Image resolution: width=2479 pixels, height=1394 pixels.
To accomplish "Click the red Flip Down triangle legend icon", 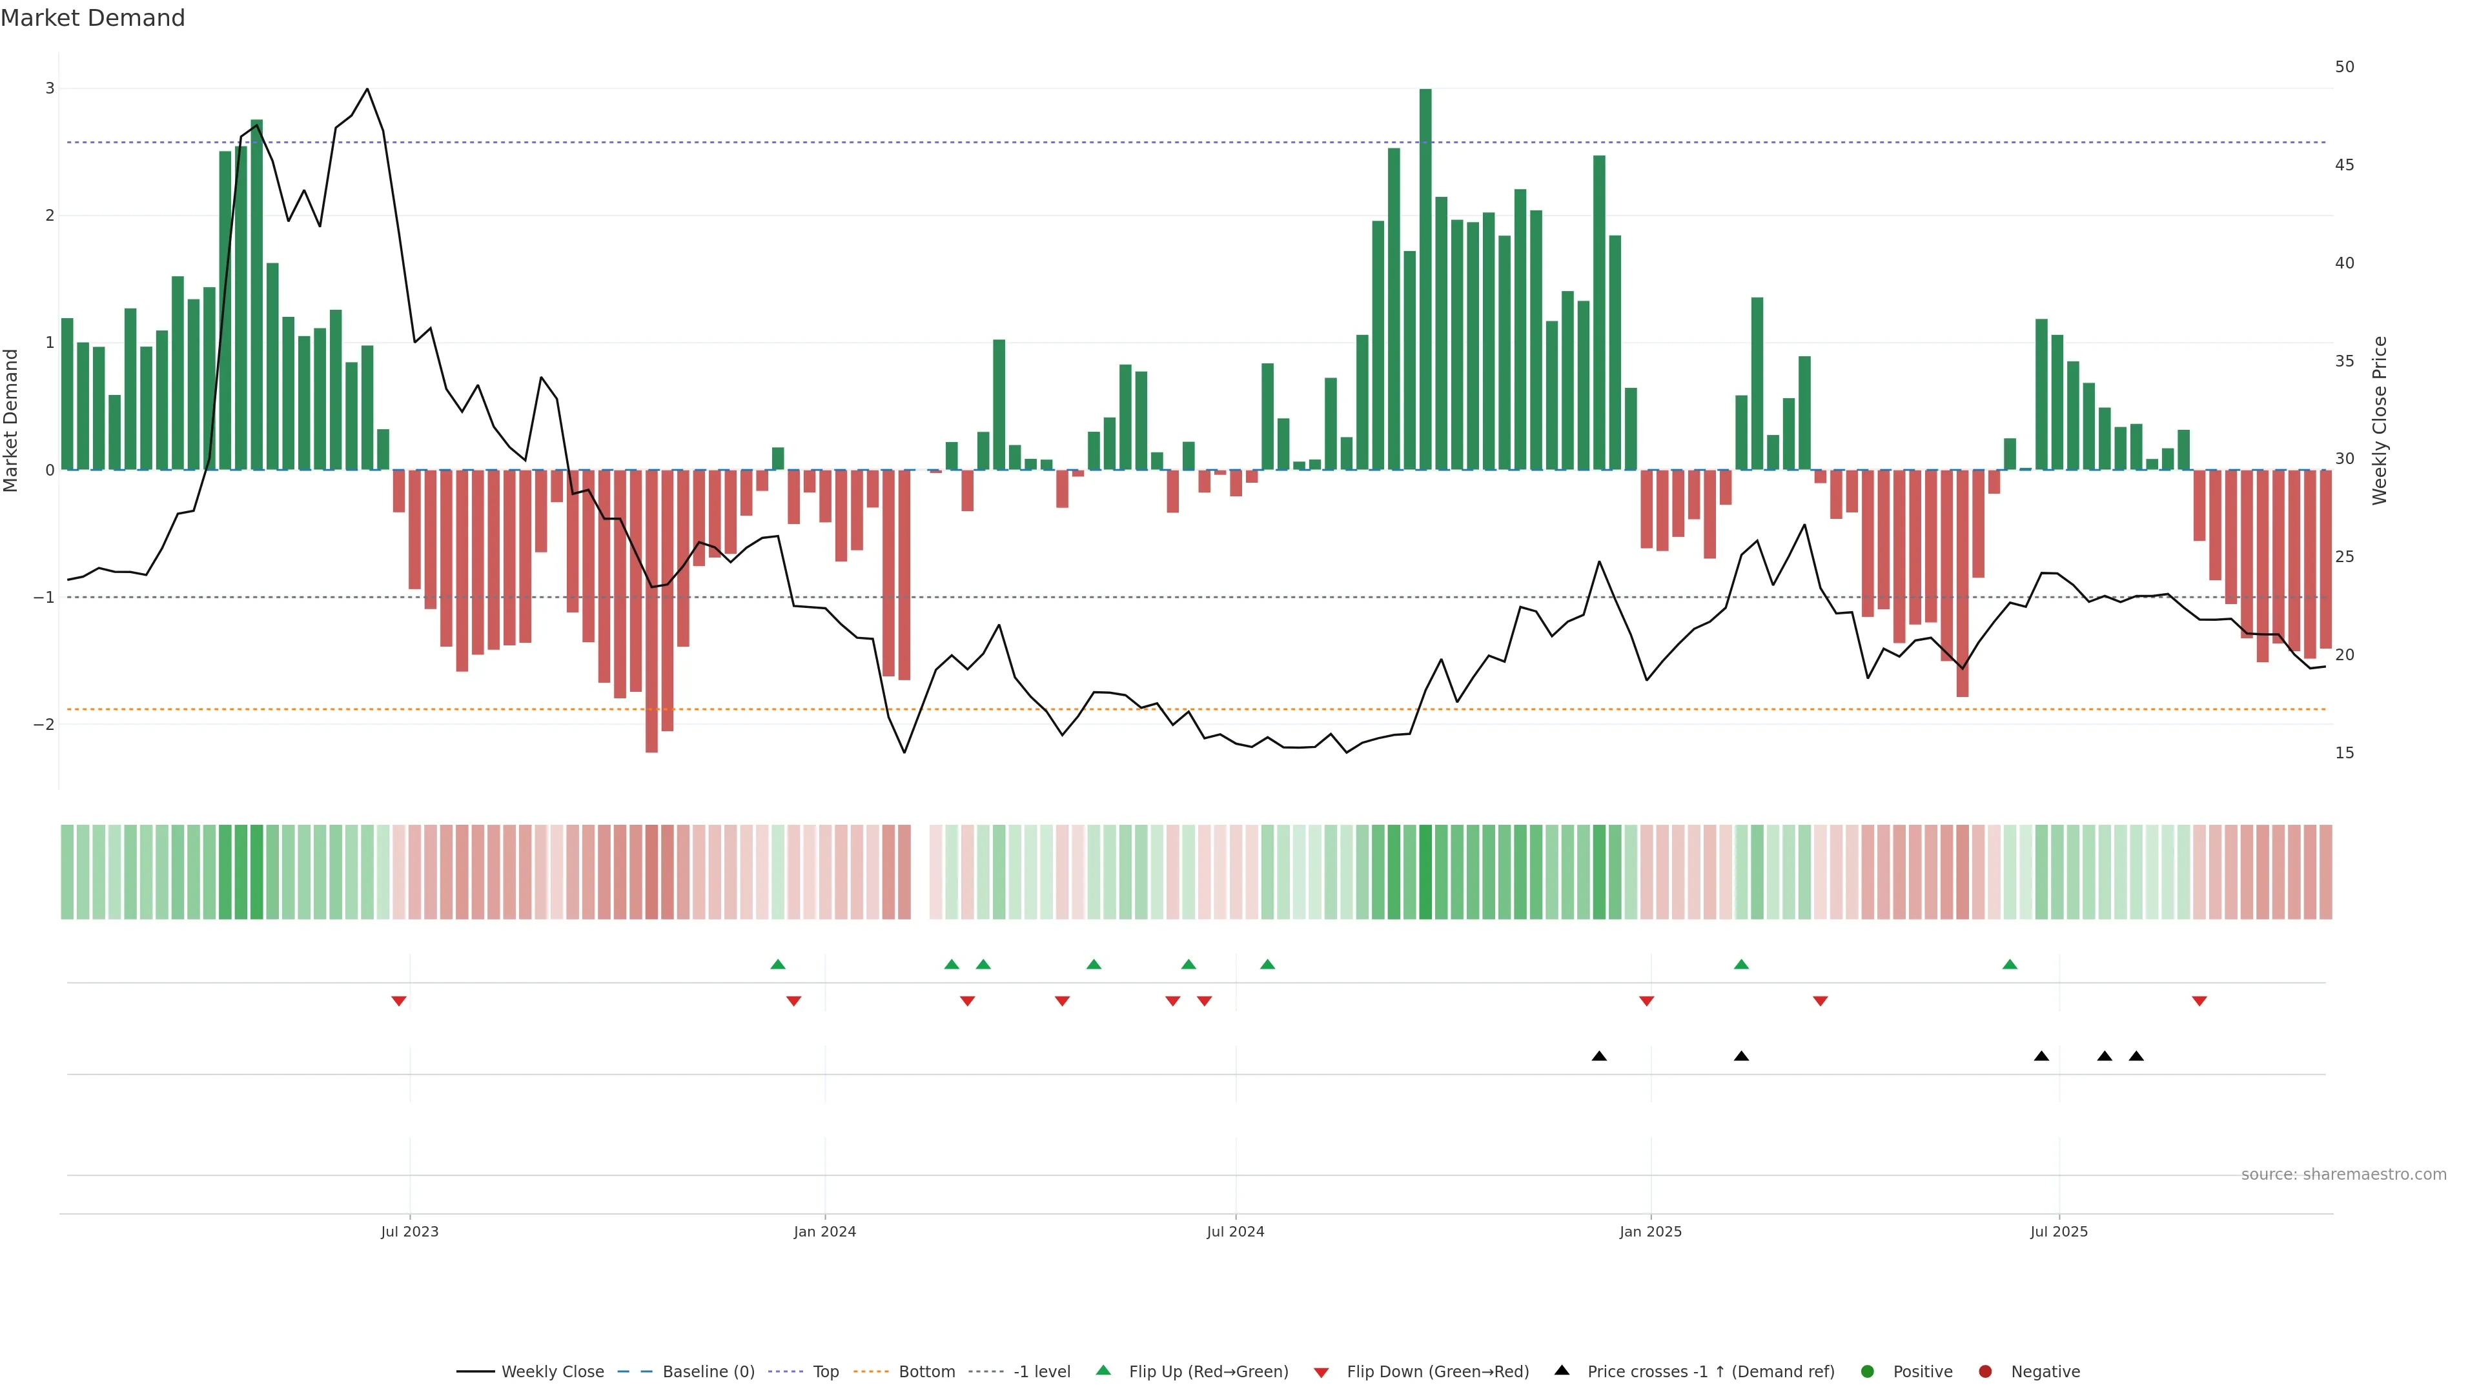I will tap(1321, 1373).
